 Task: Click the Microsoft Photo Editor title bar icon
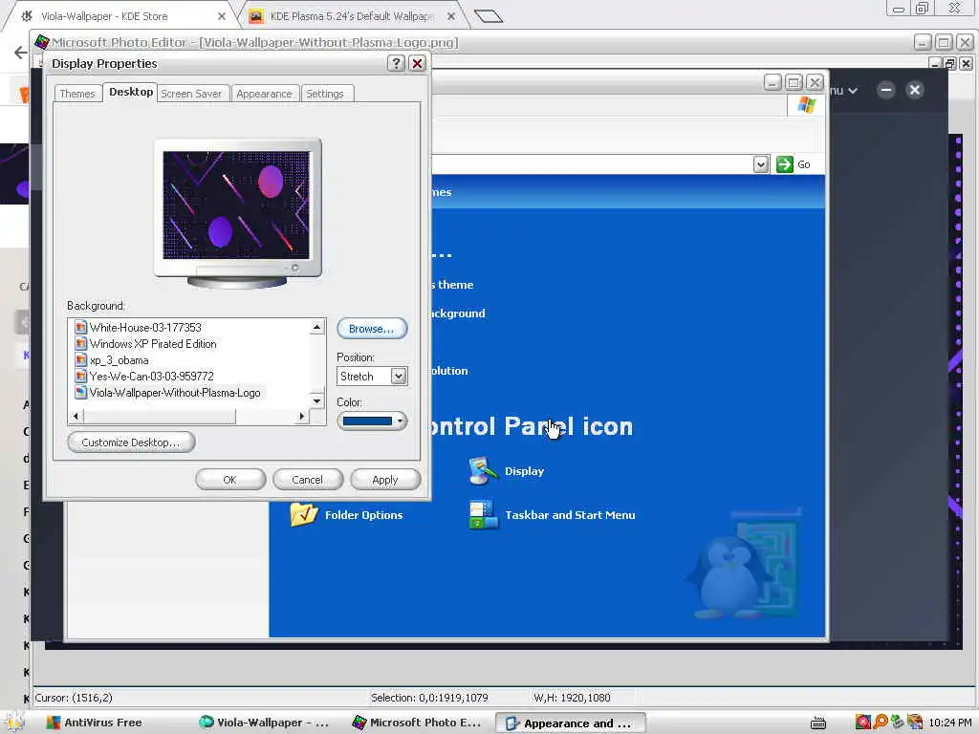pyautogui.click(x=42, y=42)
